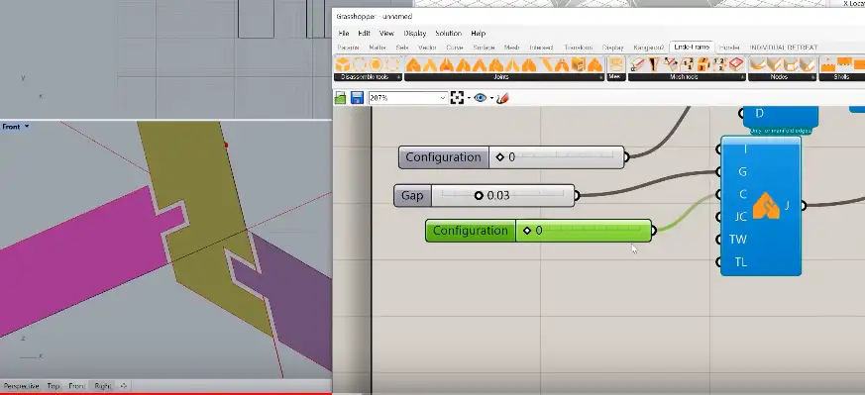Open the dropdown arrow beside zoom extents
The width and height of the screenshot is (865, 395).
tap(469, 99)
